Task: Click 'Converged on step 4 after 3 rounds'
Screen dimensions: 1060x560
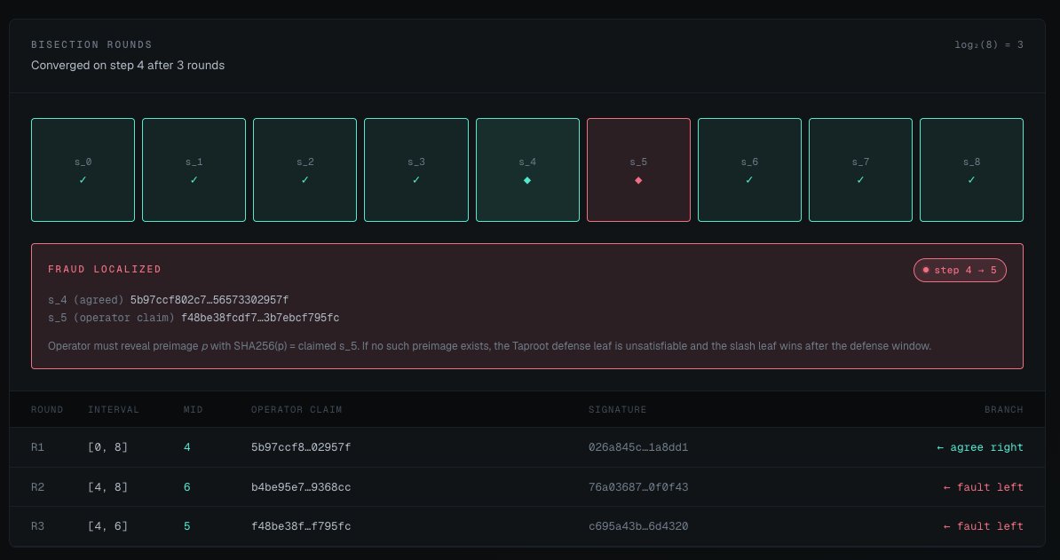Action: (x=128, y=66)
